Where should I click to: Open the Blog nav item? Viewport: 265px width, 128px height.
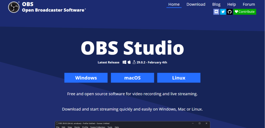pos(216,4)
